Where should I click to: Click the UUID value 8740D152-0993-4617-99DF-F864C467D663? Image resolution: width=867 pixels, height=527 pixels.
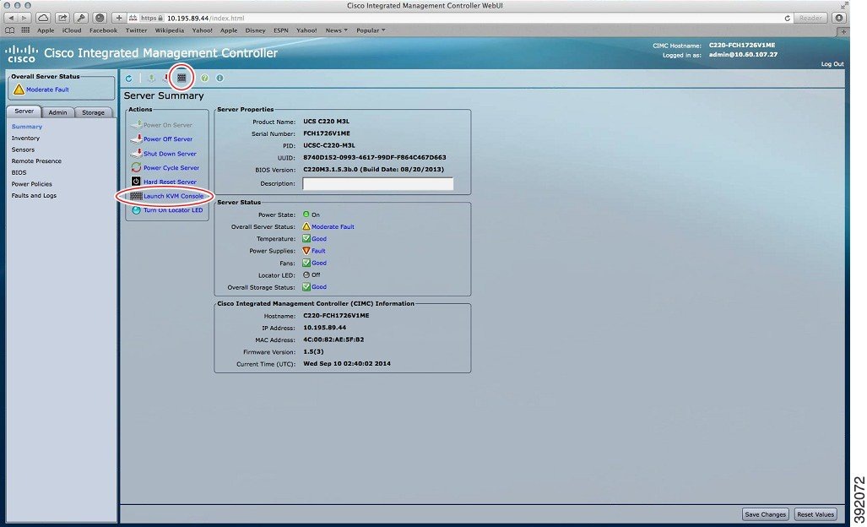[374, 158]
